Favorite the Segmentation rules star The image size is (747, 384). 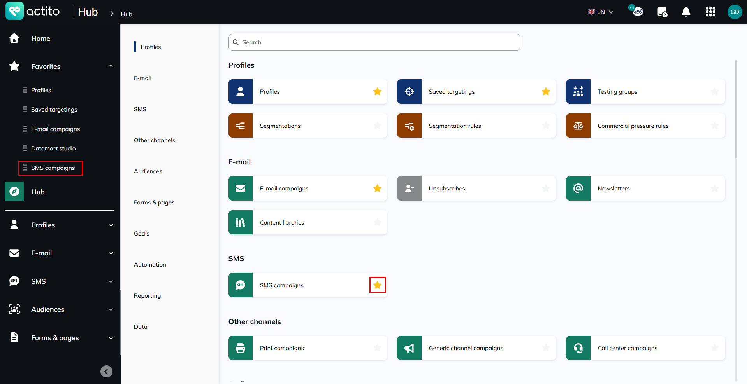546,125
